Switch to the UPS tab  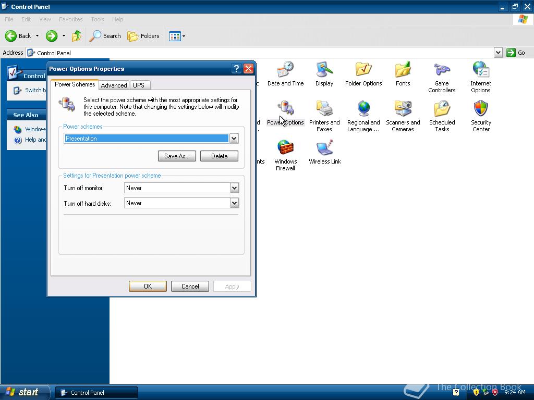point(139,85)
